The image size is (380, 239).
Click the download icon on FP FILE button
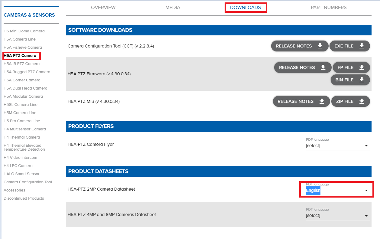(x=362, y=67)
